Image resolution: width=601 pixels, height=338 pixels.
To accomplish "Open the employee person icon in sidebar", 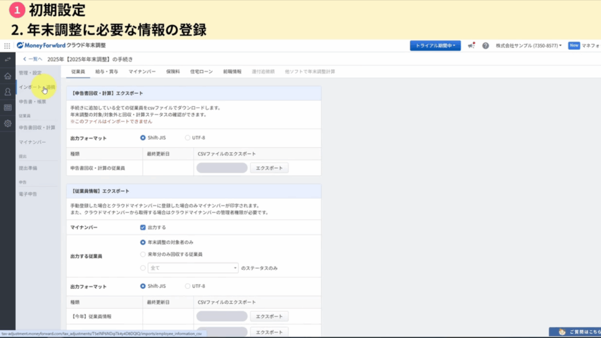I will pyautogui.click(x=8, y=92).
